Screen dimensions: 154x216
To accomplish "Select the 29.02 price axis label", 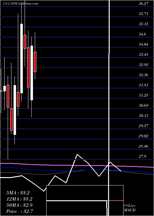I will (144, 136).
